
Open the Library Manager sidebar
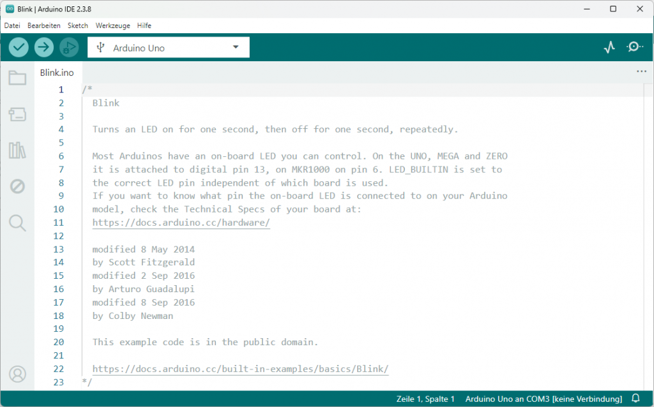coord(17,151)
